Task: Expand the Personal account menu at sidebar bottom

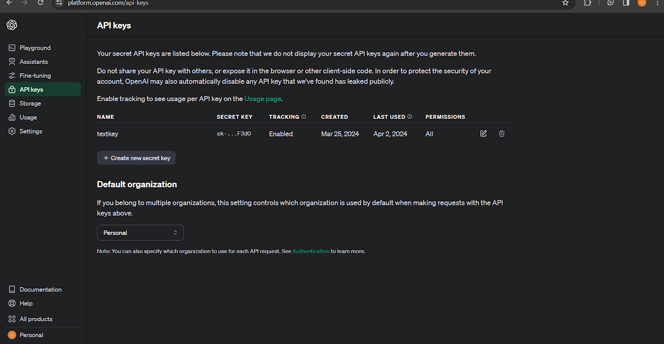Action: point(31,335)
